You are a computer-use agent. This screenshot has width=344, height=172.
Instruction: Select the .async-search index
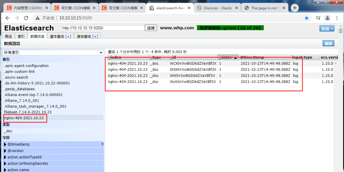click(53, 77)
